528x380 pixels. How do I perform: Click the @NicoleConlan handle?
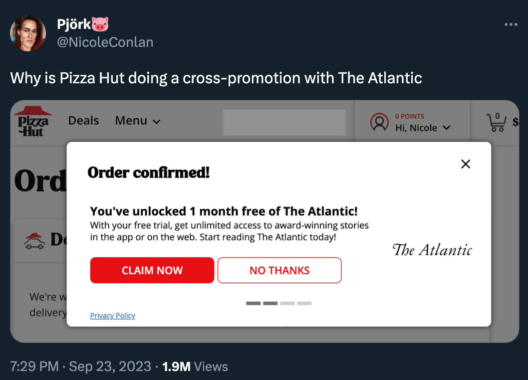pos(105,42)
